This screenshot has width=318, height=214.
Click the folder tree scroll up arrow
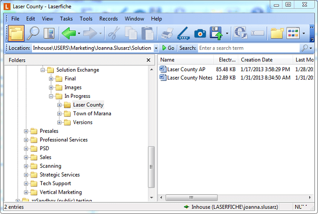(151, 69)
